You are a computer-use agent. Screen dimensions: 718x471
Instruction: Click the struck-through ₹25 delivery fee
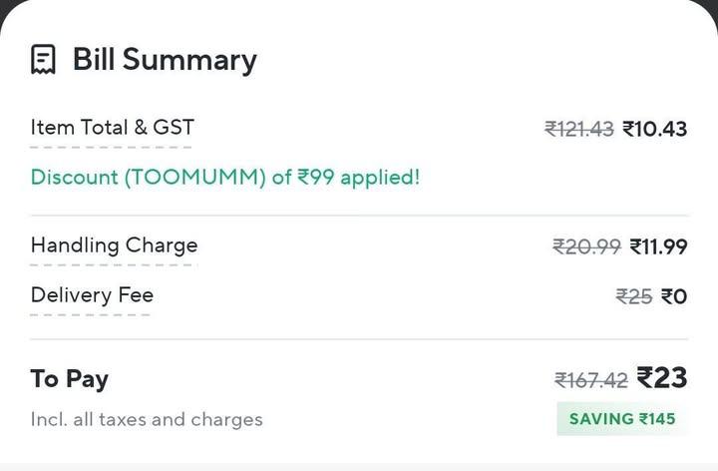634,296
